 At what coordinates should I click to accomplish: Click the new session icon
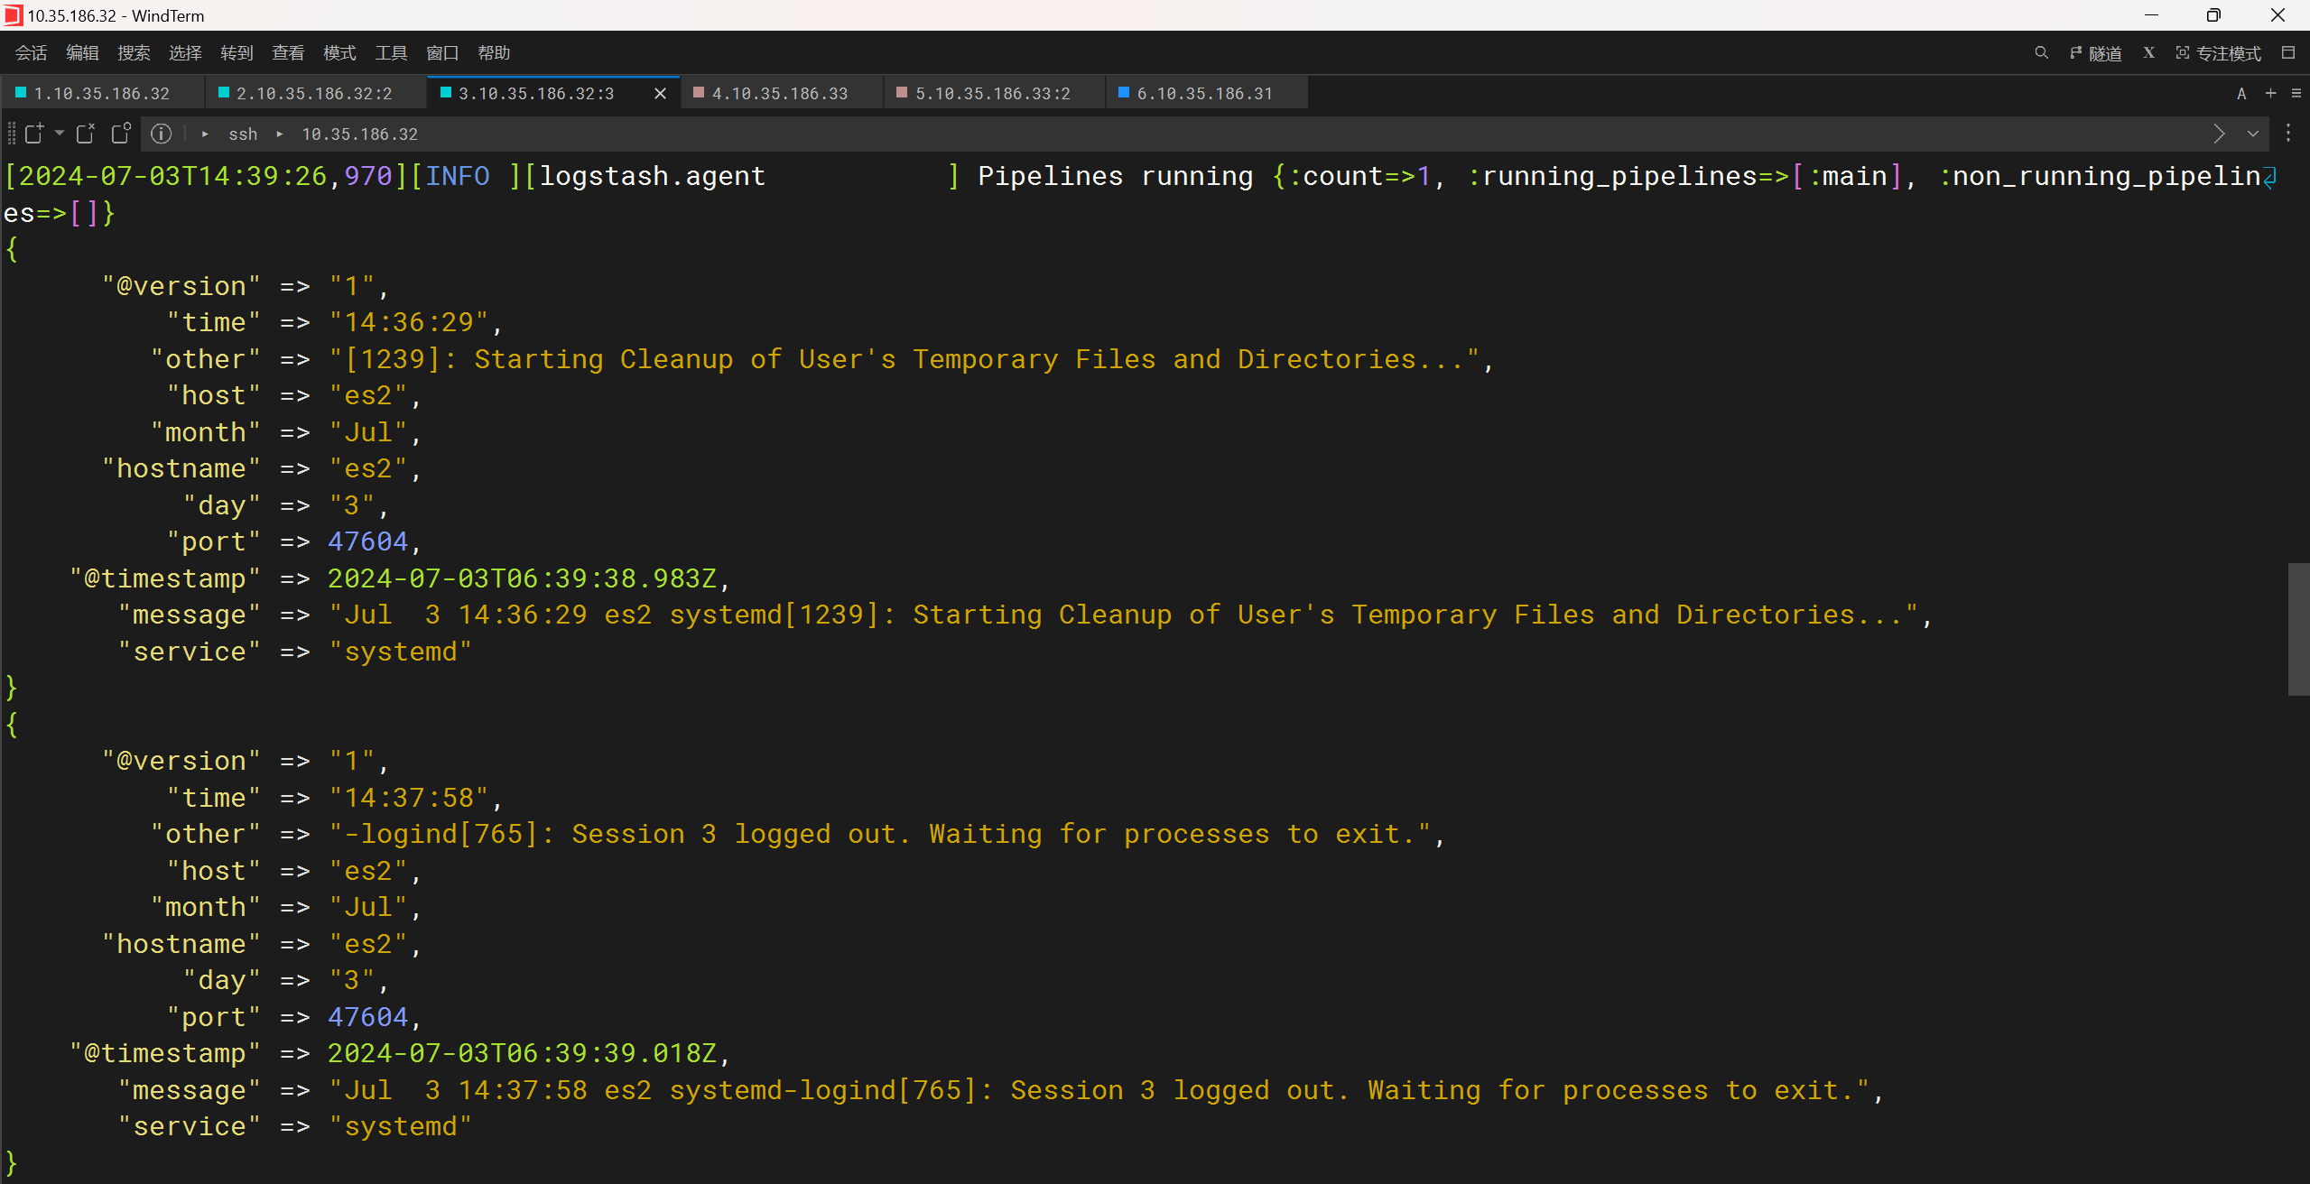tap(34, 134)
